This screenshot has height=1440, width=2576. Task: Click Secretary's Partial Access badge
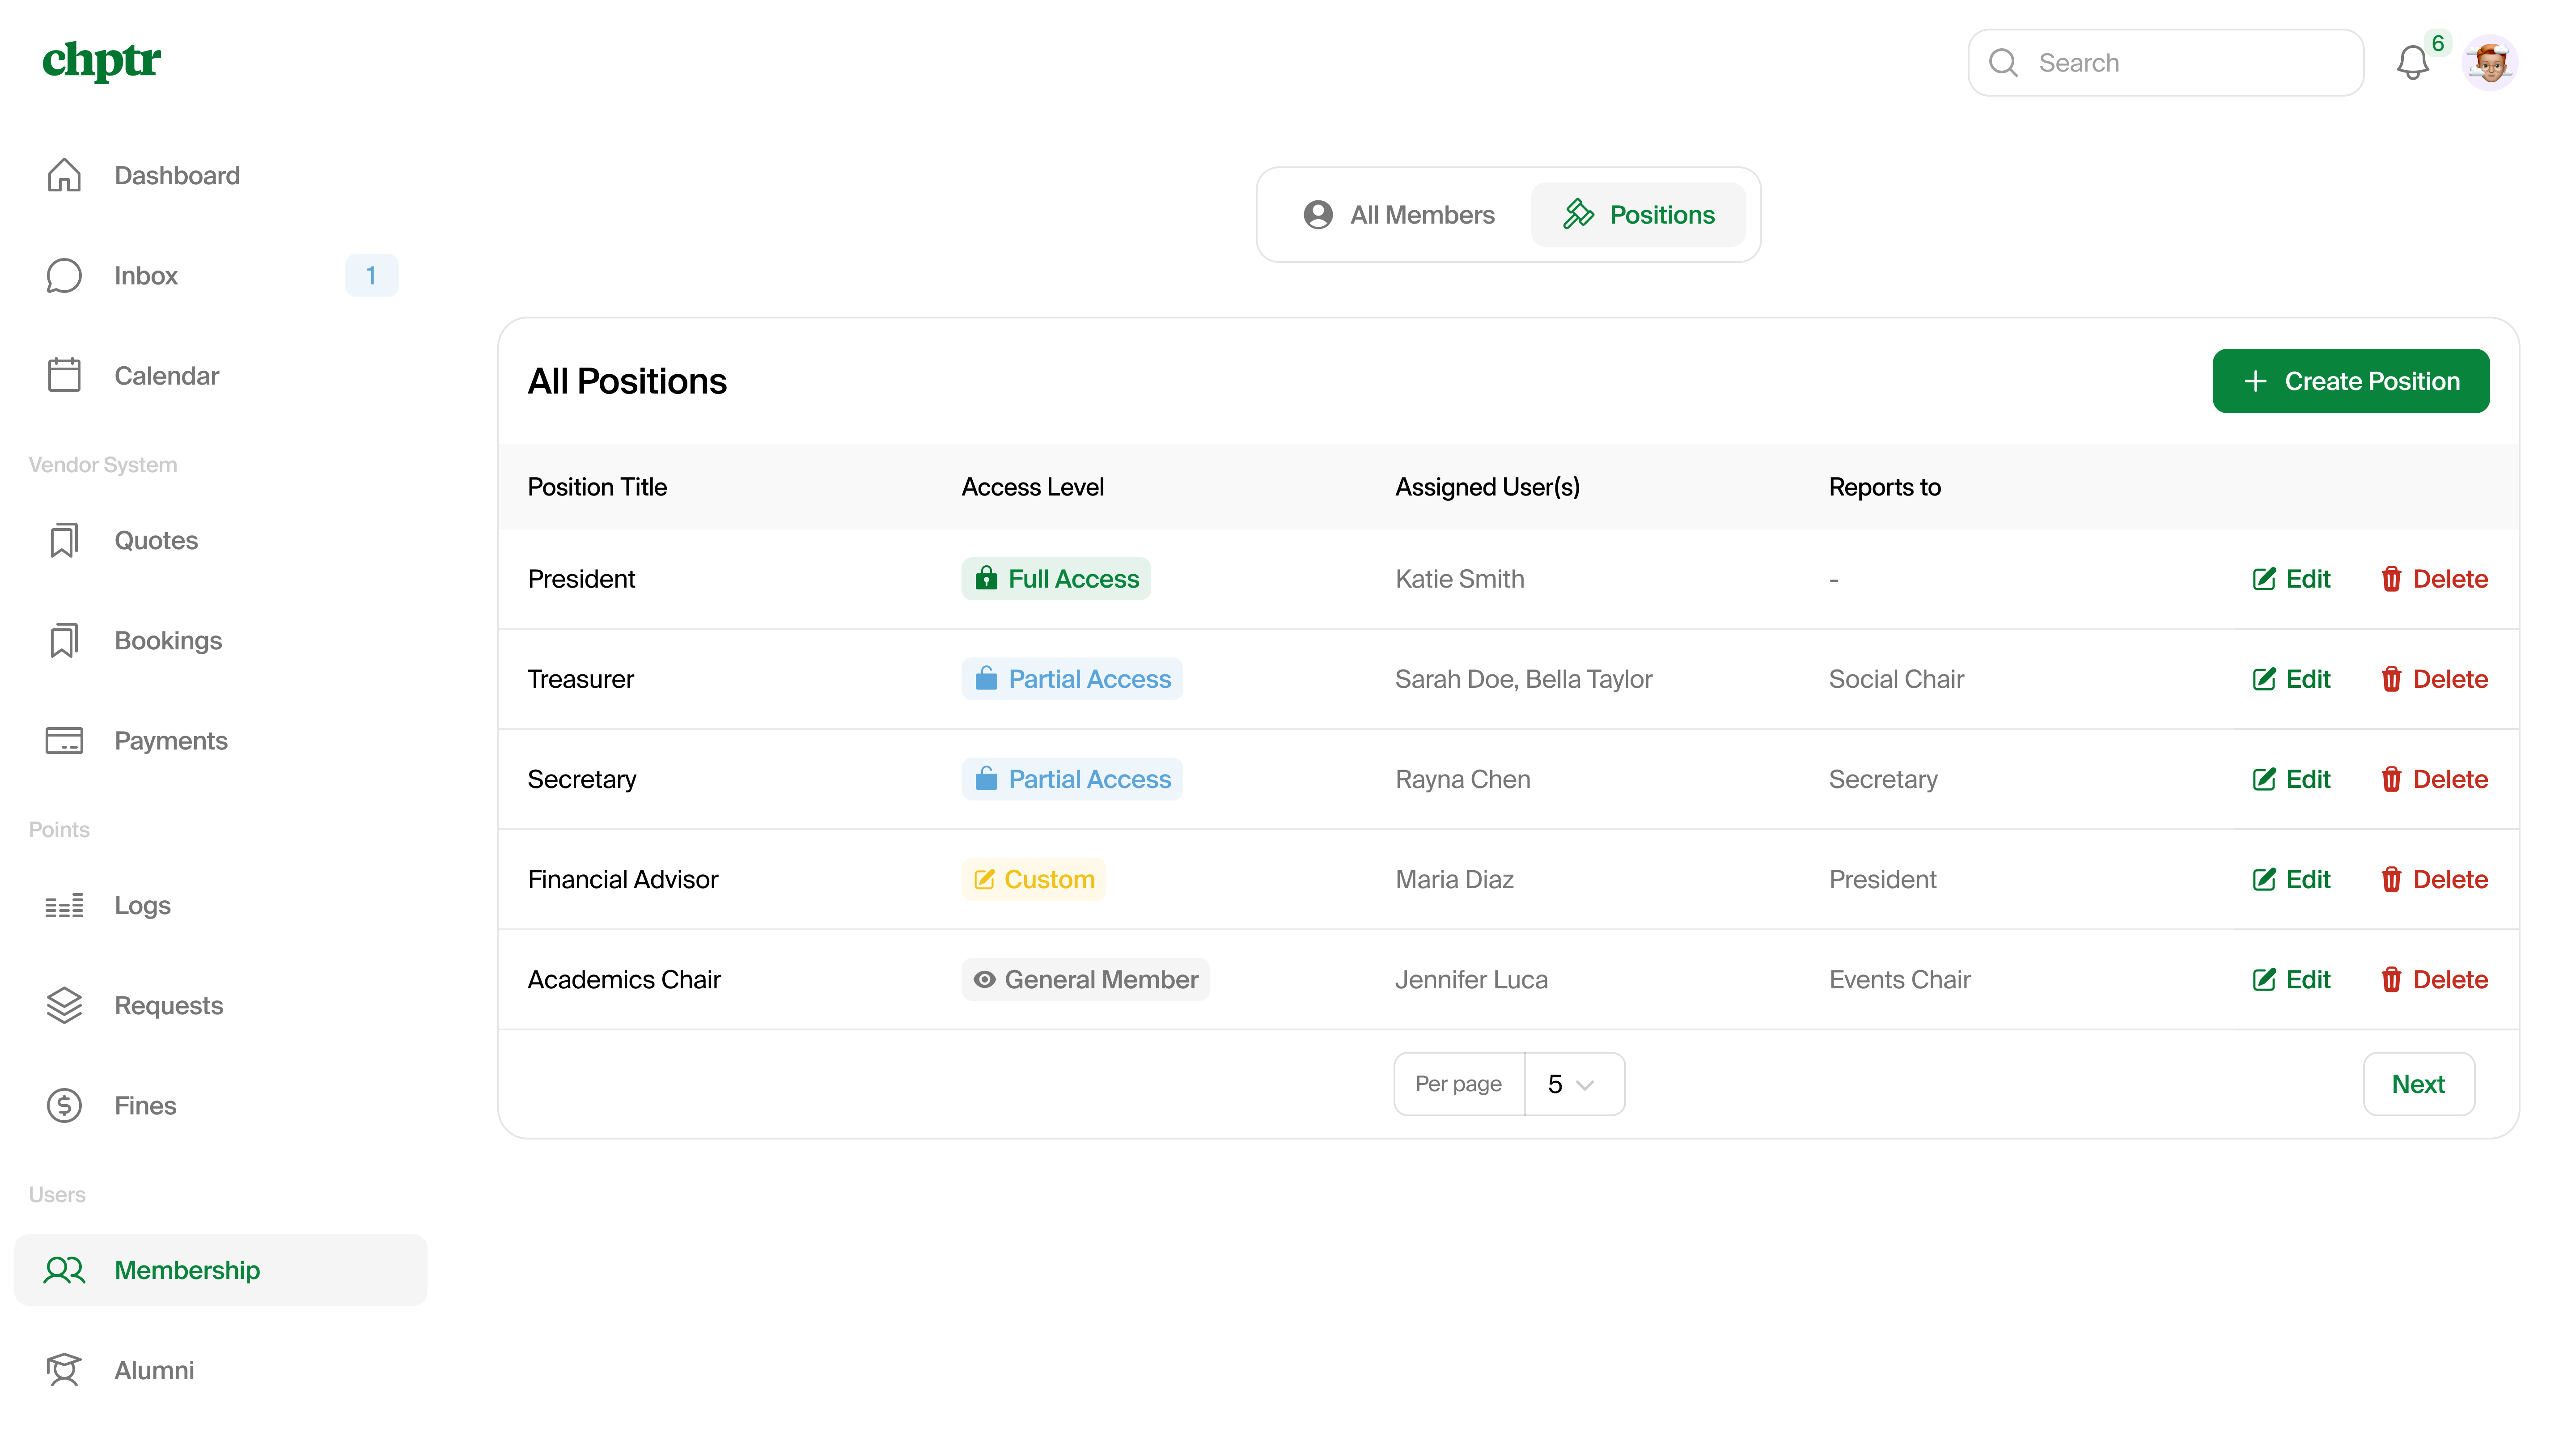(x=1072, y=779)
